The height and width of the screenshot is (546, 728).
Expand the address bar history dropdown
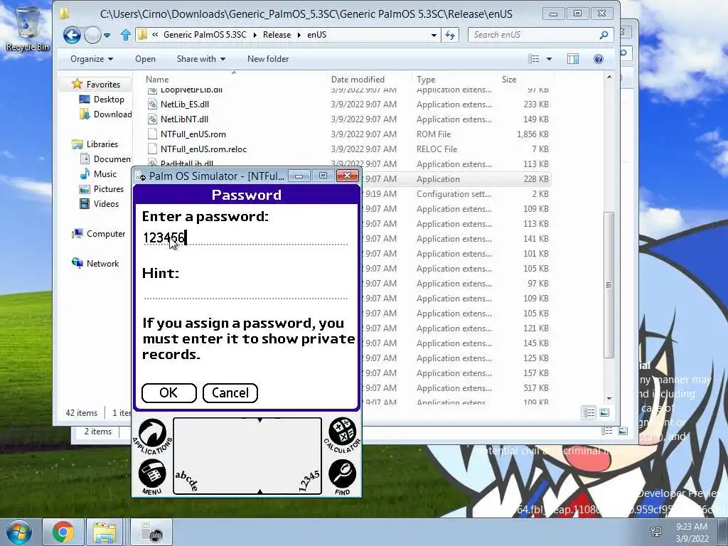[x=434, y=36]
